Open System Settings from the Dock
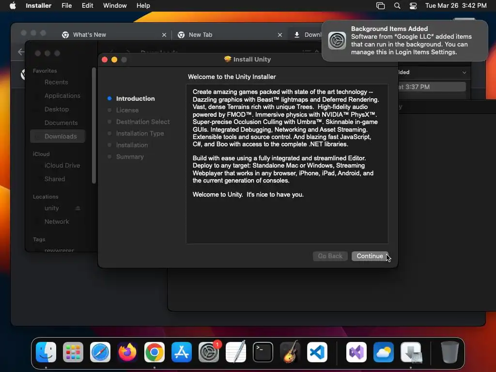The width and height of the screenshot is (496, 372). [209, 352]
